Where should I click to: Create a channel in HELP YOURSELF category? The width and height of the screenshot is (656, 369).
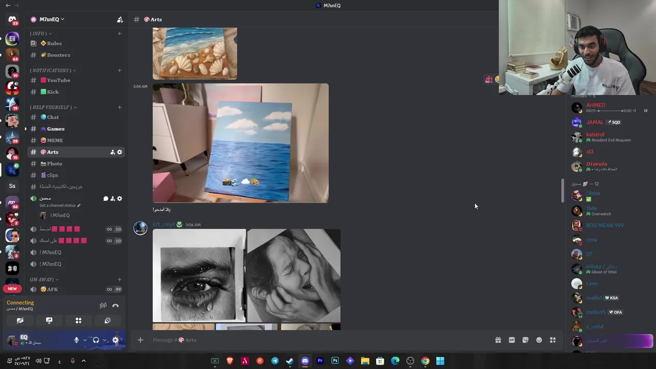119,107
